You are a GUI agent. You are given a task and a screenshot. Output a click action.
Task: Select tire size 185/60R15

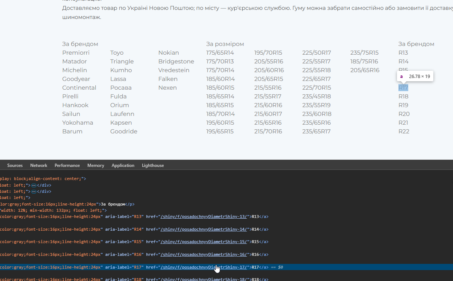point(220,88)
